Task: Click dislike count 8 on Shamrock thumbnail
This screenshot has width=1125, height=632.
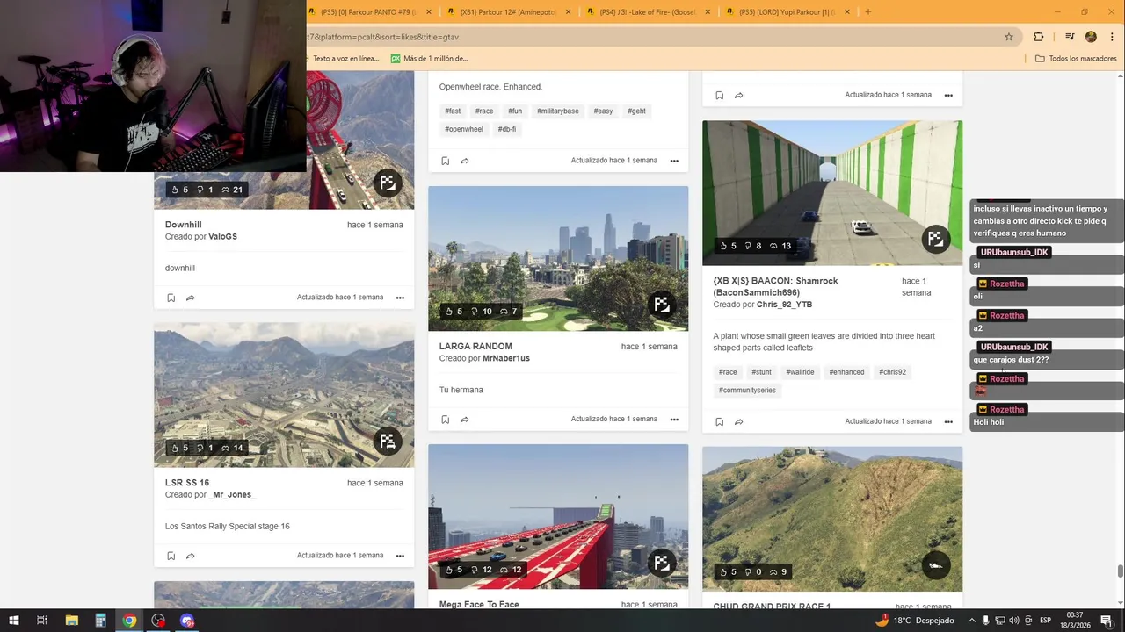Action: (x=753, y=246)
